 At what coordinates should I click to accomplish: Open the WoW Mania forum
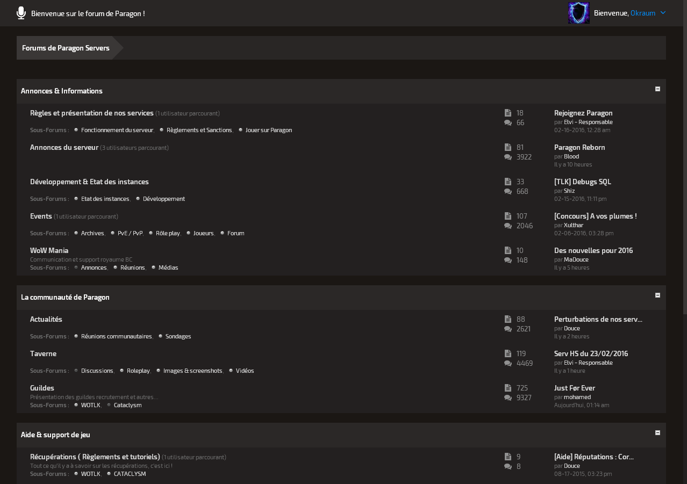coord(49,251)
